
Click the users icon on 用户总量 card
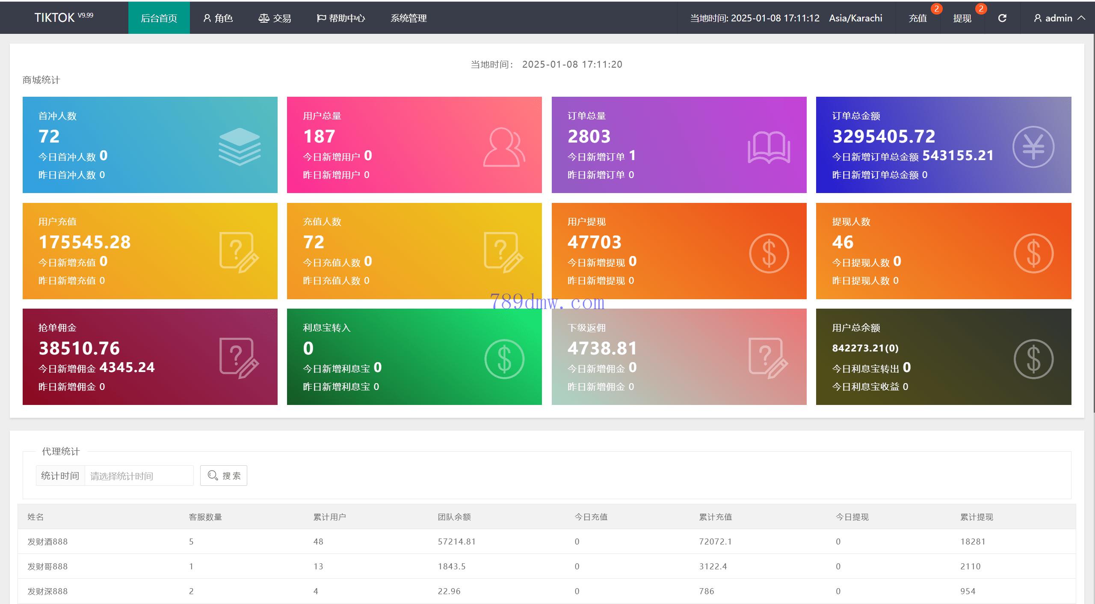pyautogui.click(x=504, y=147)
